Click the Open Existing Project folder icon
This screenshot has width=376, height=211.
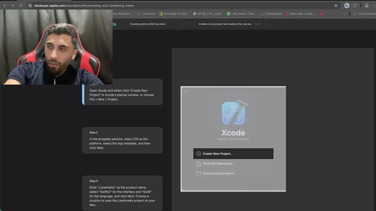[199, 173]
